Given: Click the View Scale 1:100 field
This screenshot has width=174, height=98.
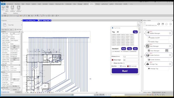Looking at the screenshot, I should (15, 33).
